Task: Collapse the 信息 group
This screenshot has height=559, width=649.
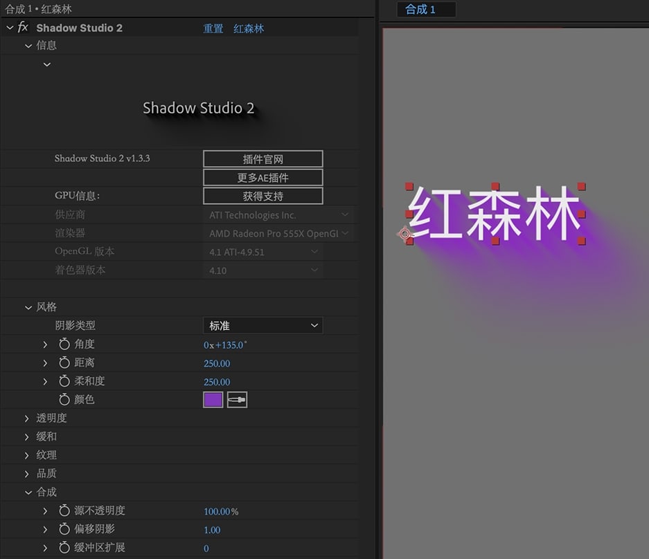Action: pos(28,46)
